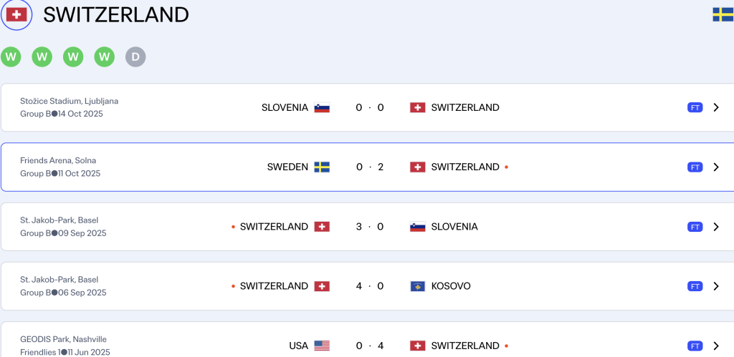Image resolution: width=734 pixels, height=357 pixels.
Task: Click the fourth green W form badge
Action: (105, 57)
